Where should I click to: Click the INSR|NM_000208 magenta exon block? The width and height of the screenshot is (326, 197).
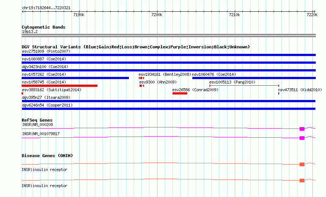tap(302, 129)
